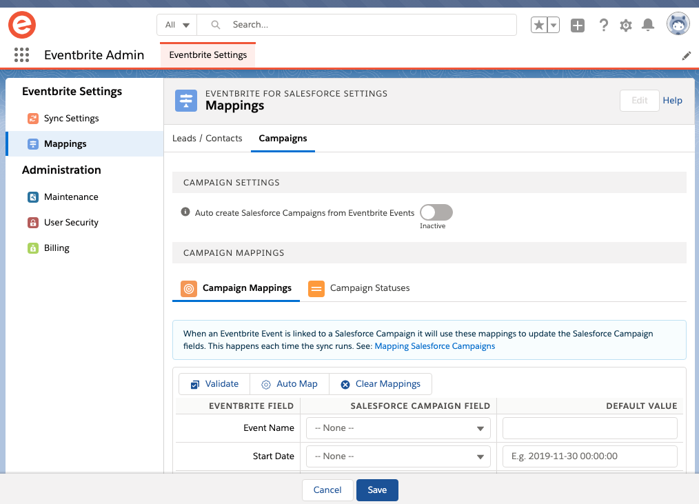The width and height of the screenshot is (699, 504).
Task: Click the Eventbrite Admin app name
Action: (x=94, y=55)
